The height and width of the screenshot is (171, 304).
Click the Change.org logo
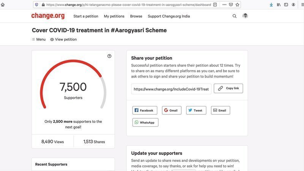(48, 16)
